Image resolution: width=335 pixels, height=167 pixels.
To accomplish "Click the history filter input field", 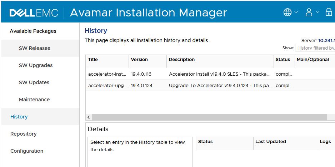I will 315,48.
